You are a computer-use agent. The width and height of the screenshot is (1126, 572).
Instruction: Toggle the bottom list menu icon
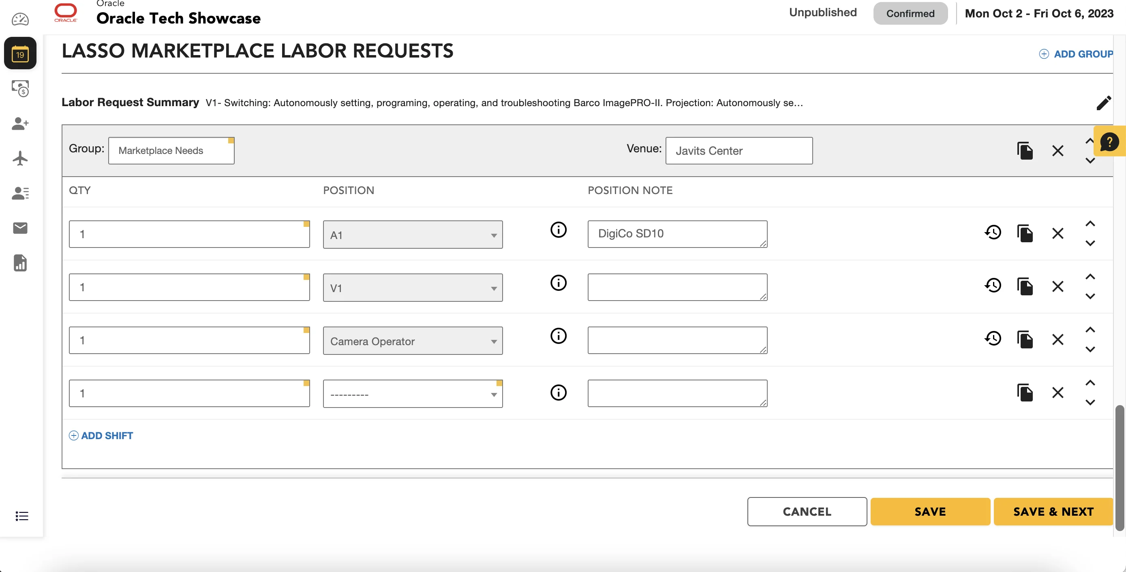pos(21,516)
